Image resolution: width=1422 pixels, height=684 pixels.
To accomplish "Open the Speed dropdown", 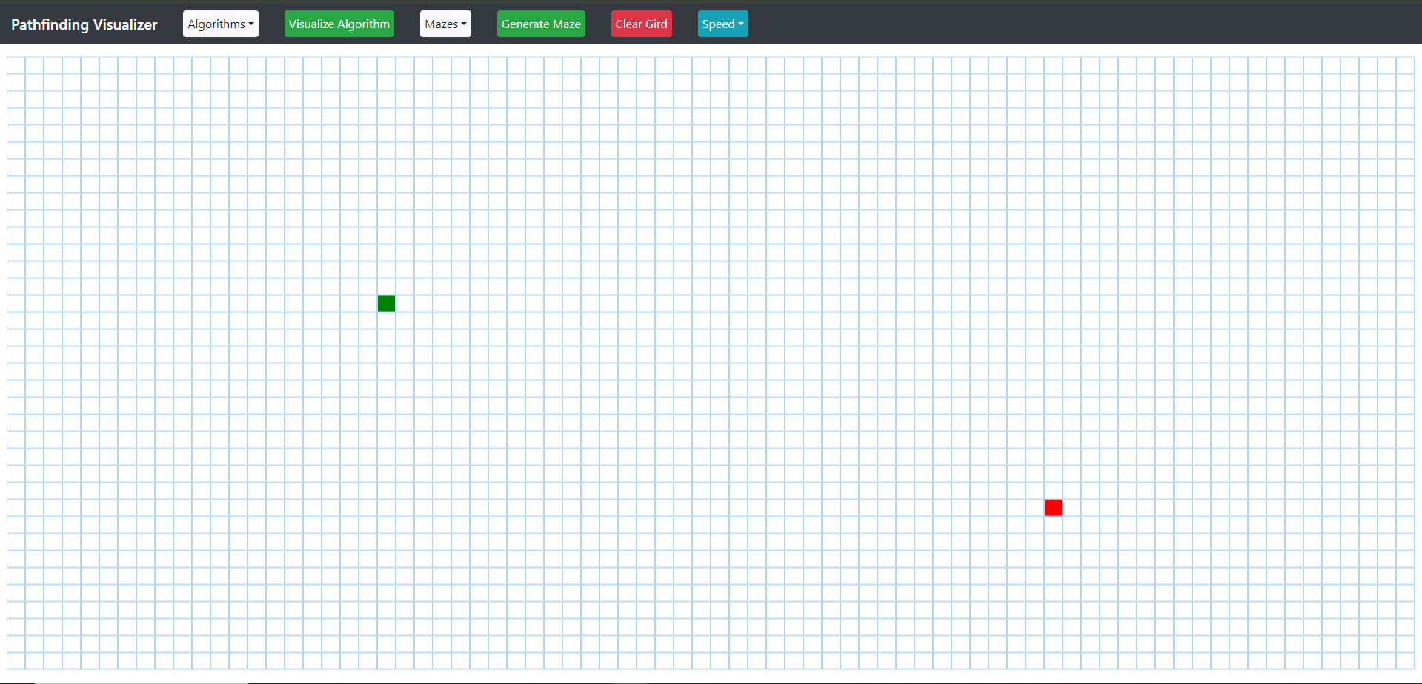I will pos(723,24).
